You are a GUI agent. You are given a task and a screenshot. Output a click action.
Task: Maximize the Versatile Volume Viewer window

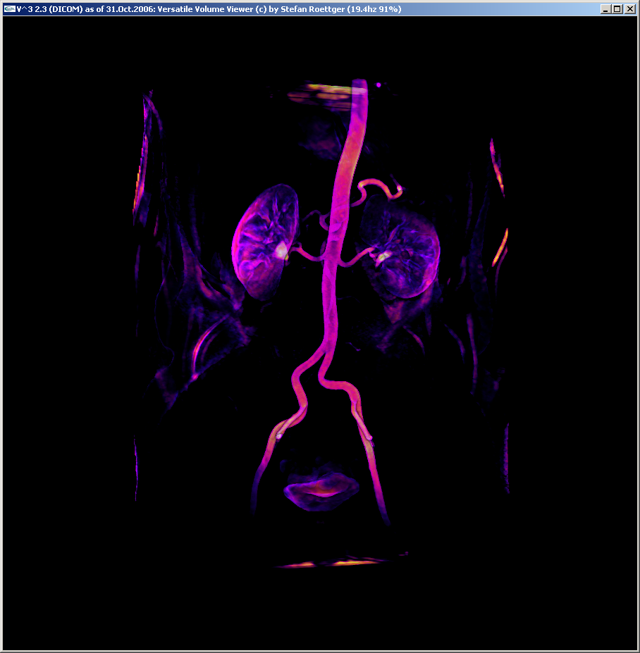pos(617,8)
